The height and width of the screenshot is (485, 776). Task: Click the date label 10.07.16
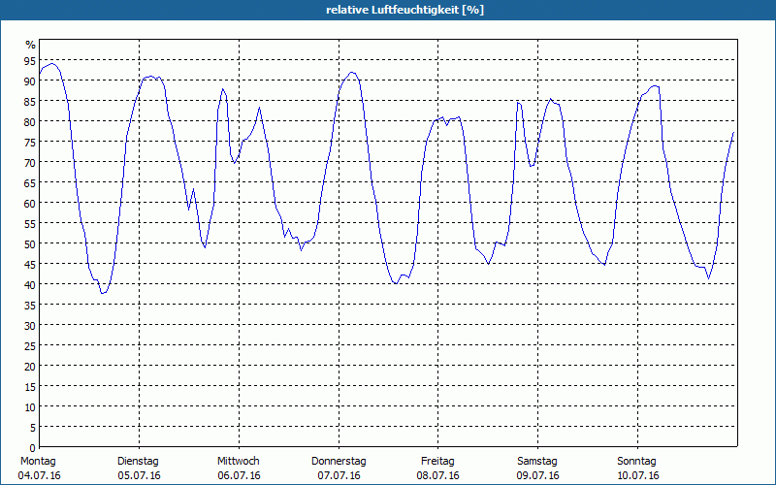click(x=637, y=475)
